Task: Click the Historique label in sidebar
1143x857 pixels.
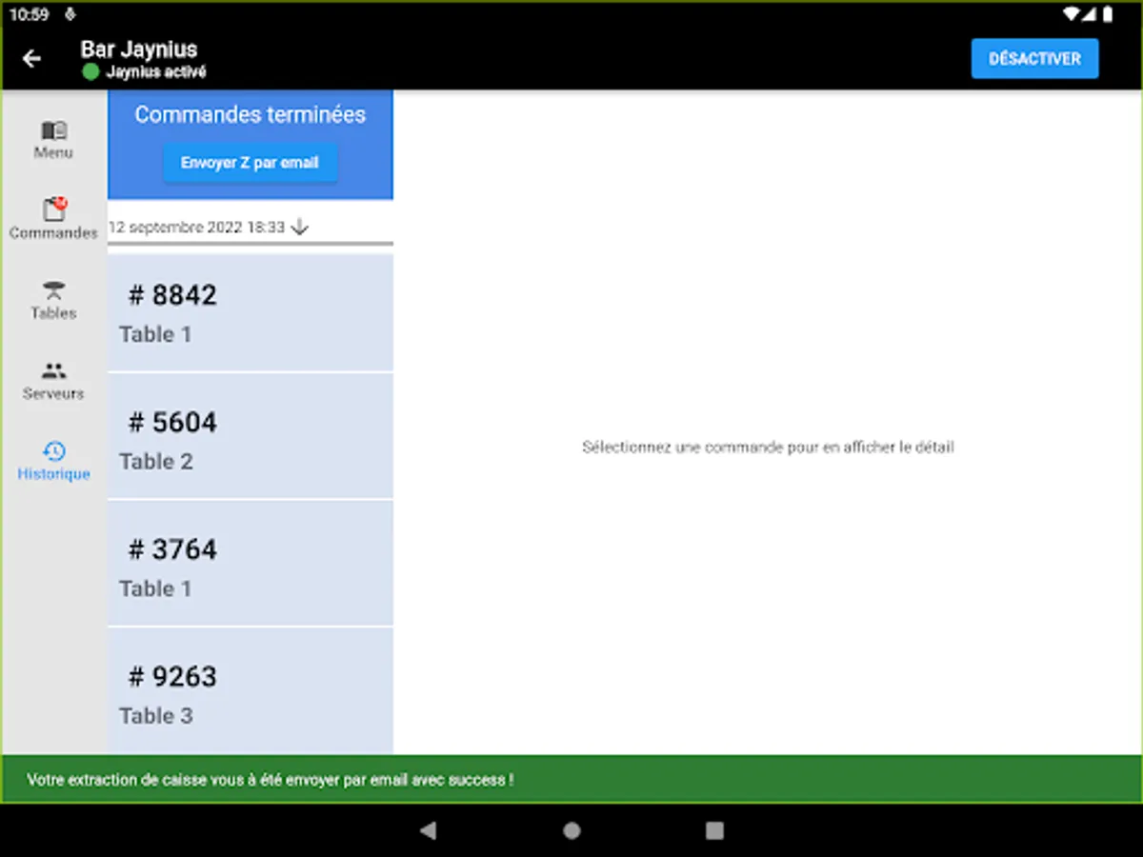Action: pos(53,473)
